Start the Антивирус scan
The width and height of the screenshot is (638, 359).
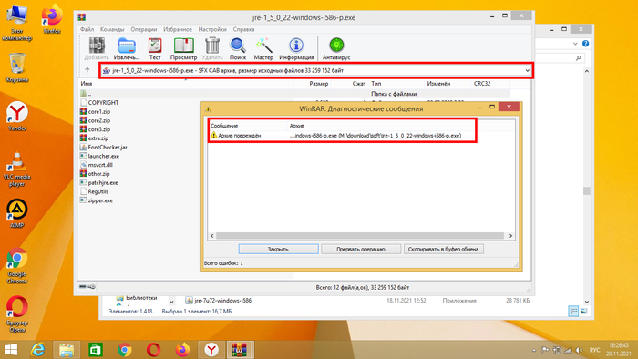pyautogui.click(x=336, y=48)
